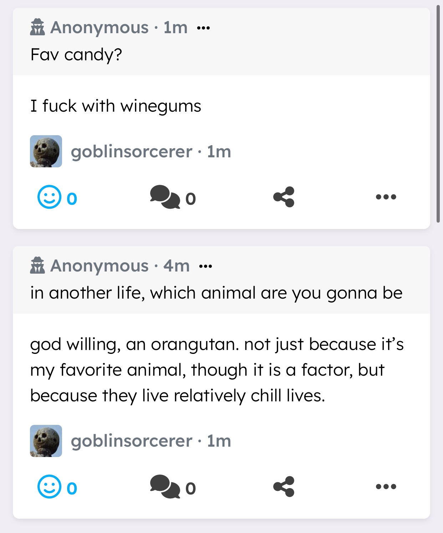React with smiley on the orangutan answer
Image resolution: width=443 pixels, height=533 pixels.
coord(49,487)
